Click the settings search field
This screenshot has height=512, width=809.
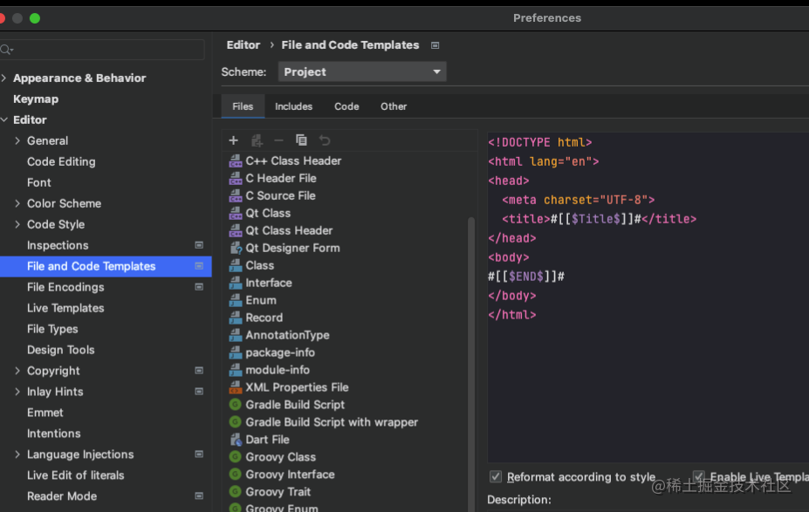coord(102,50)
